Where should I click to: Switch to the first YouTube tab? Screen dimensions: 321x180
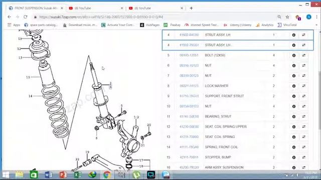[96, 8]
